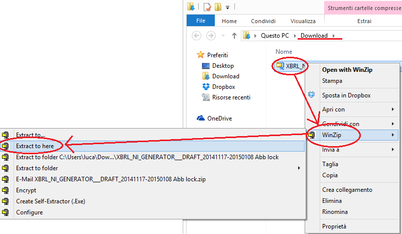
Task: Click the Nome column header
Action: pyautogui.click(x=284, y=52)
